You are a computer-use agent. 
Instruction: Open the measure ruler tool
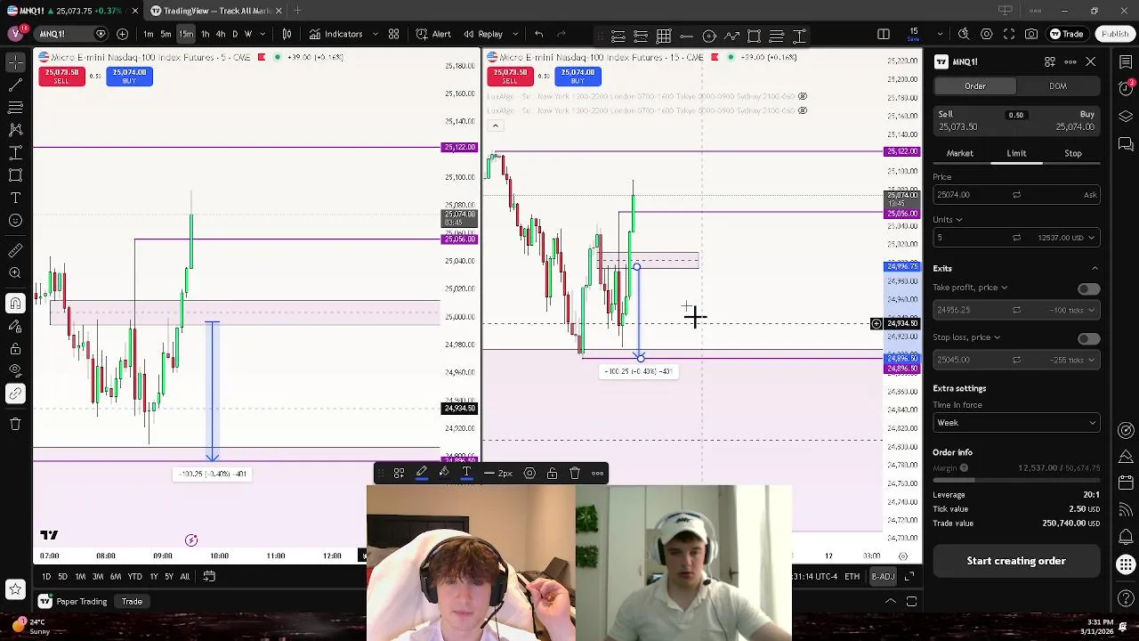coord(15,251)
